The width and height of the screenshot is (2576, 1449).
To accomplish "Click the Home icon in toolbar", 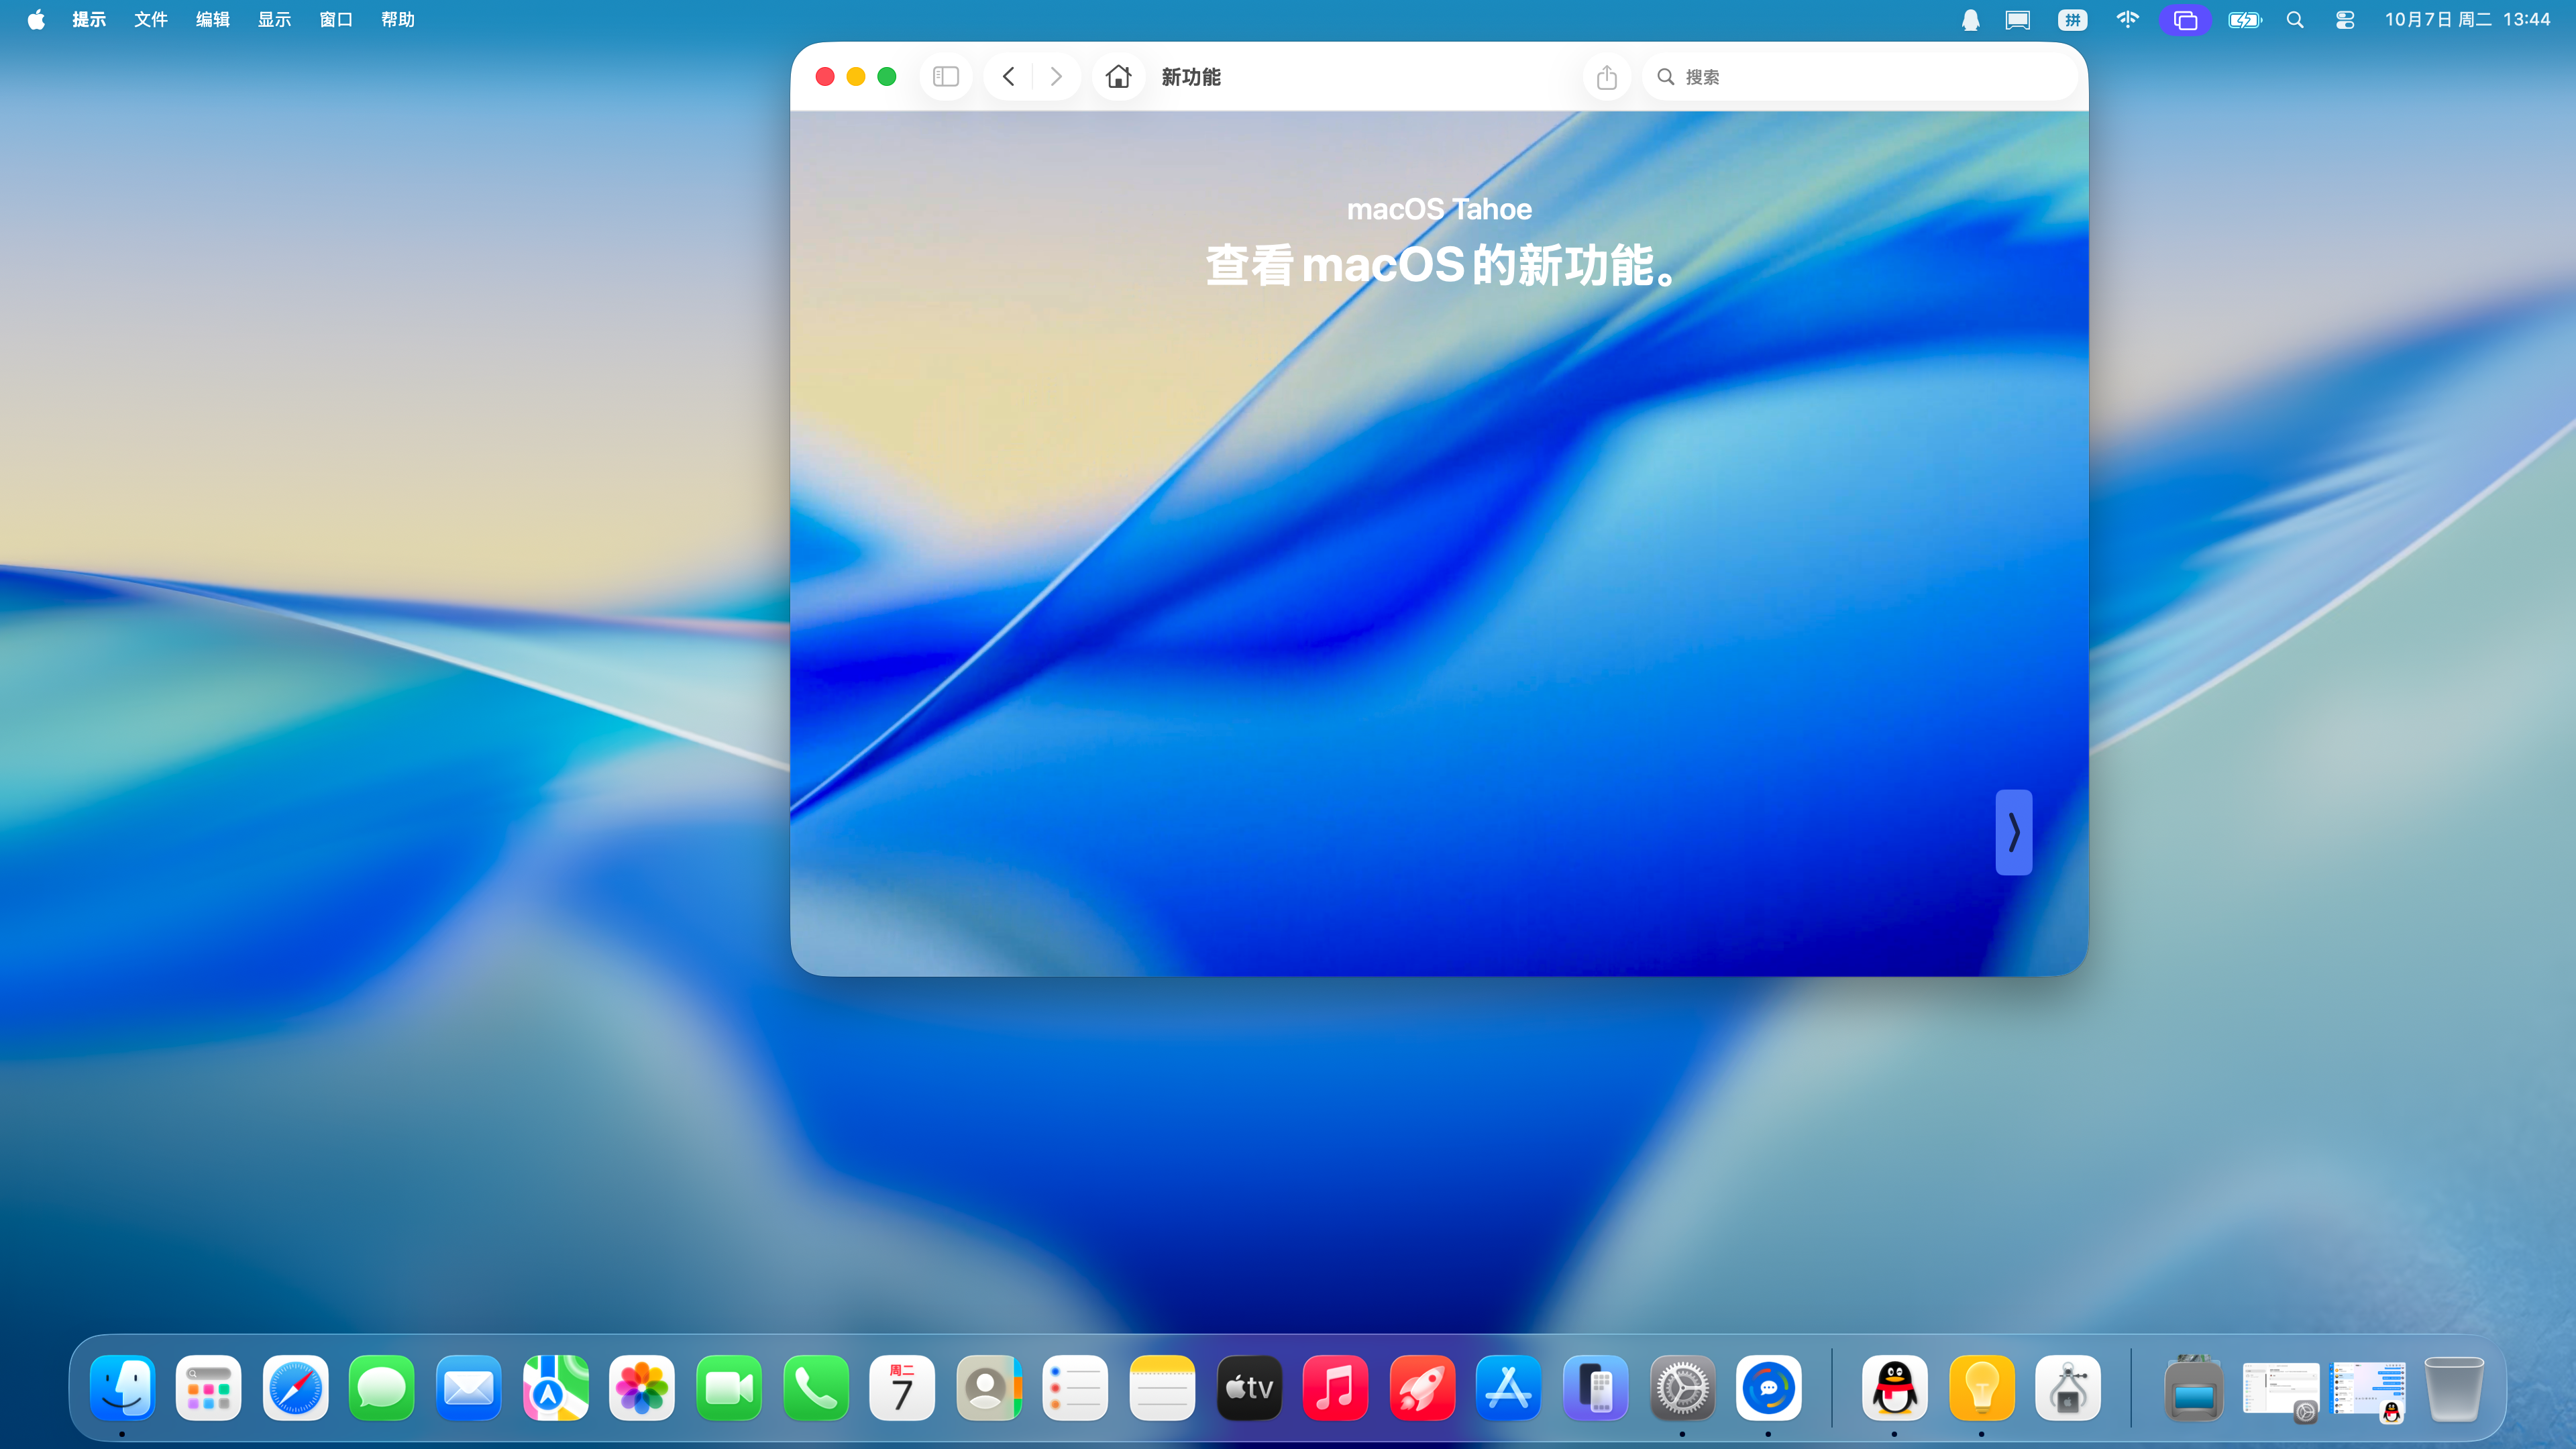I will [1118, 77].
